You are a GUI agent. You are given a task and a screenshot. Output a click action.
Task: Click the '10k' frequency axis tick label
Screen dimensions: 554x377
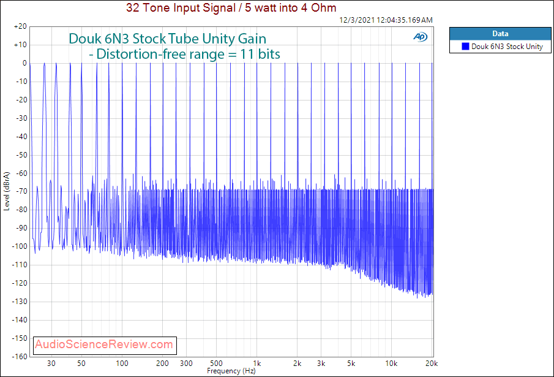tap(392, 364)
